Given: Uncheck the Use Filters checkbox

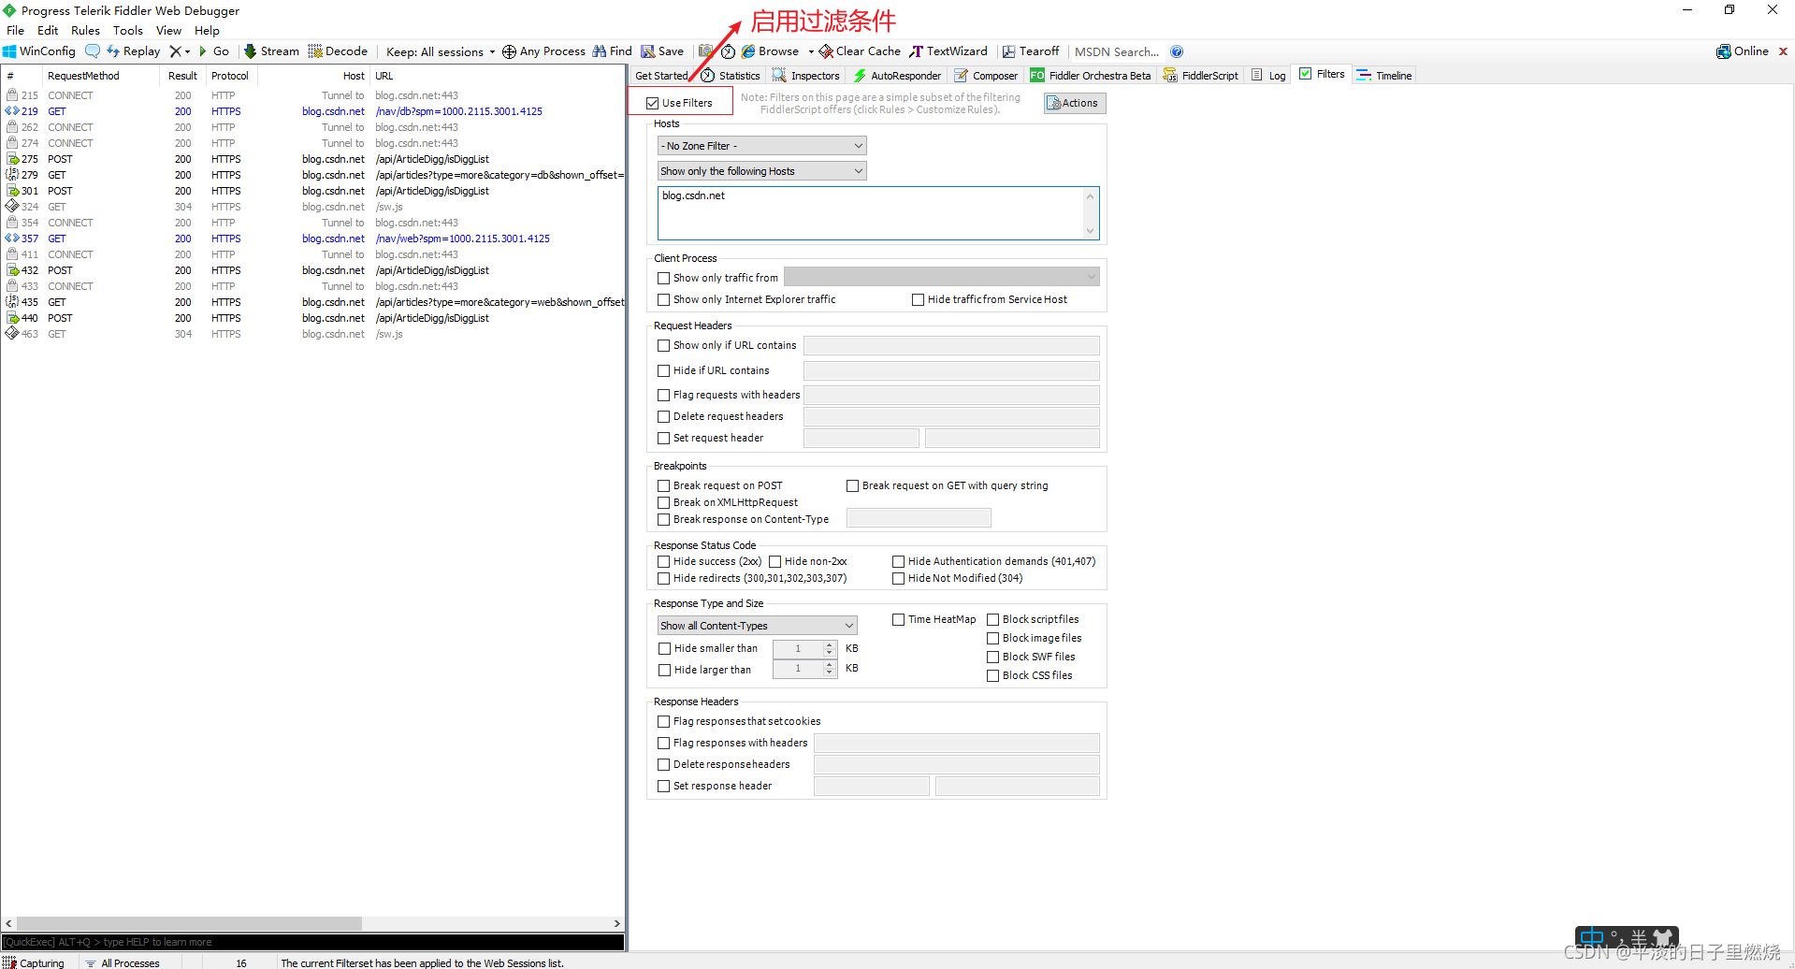Looking at the screenshot, I should pyautogui.click(x=653, y=103).
